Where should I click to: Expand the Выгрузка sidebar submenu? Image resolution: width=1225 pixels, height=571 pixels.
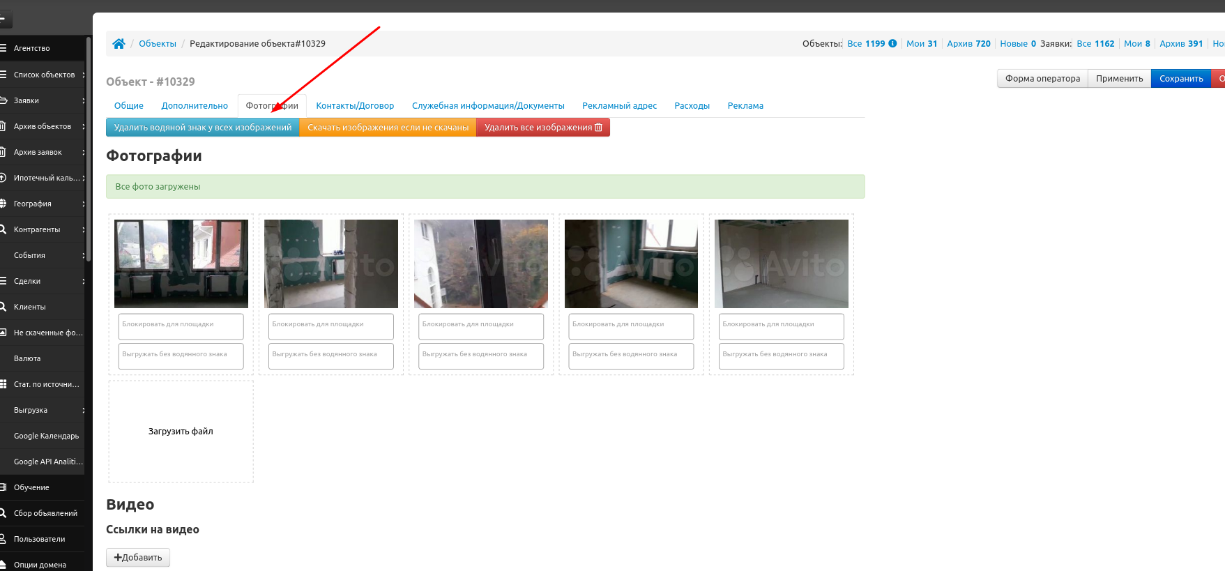(84, 410)
